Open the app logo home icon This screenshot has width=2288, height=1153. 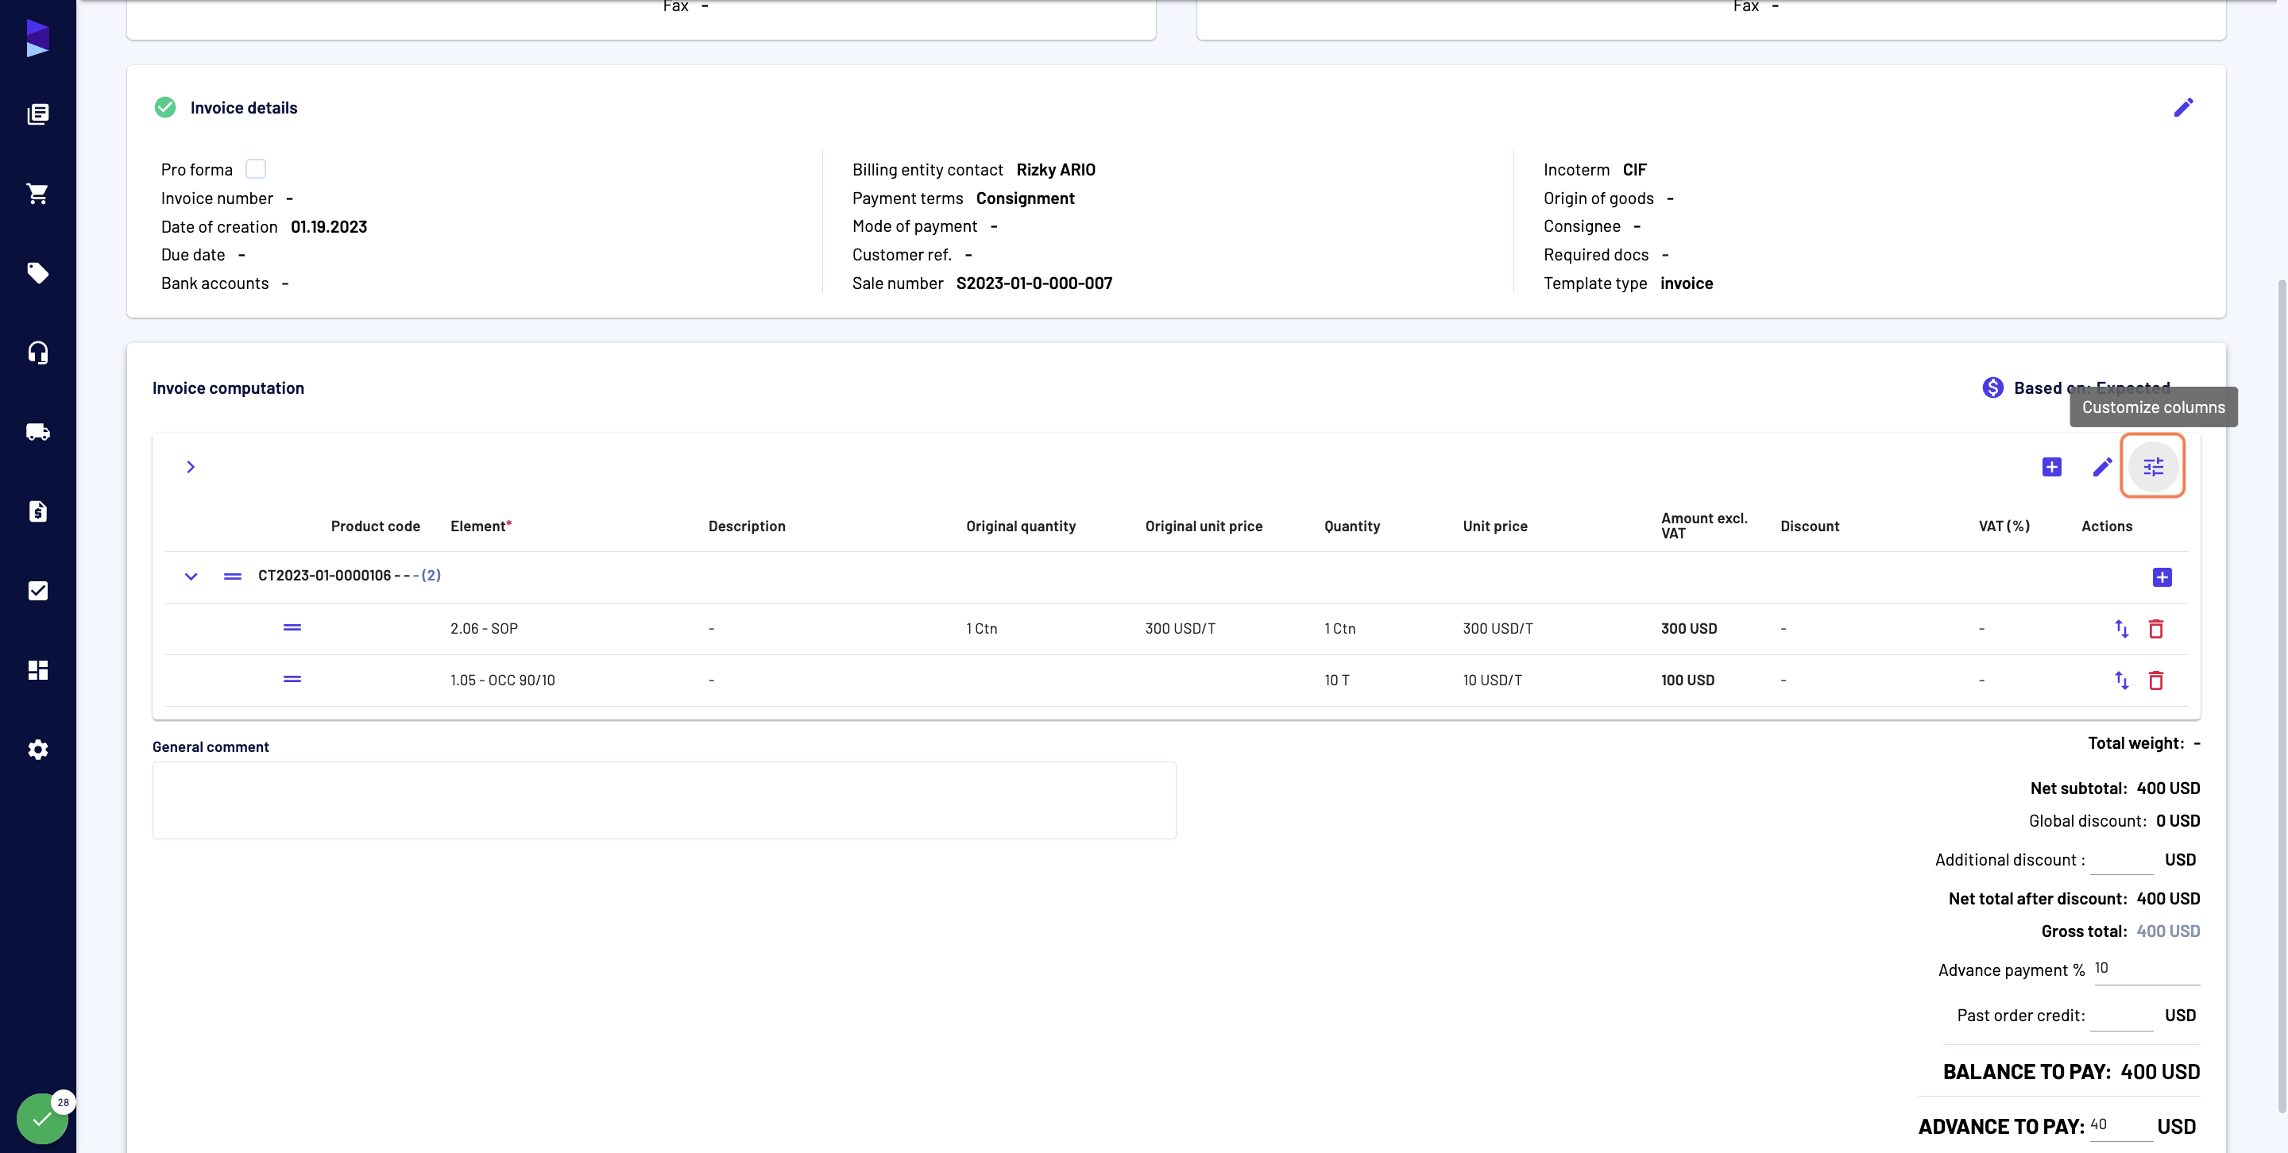(37, 38)
